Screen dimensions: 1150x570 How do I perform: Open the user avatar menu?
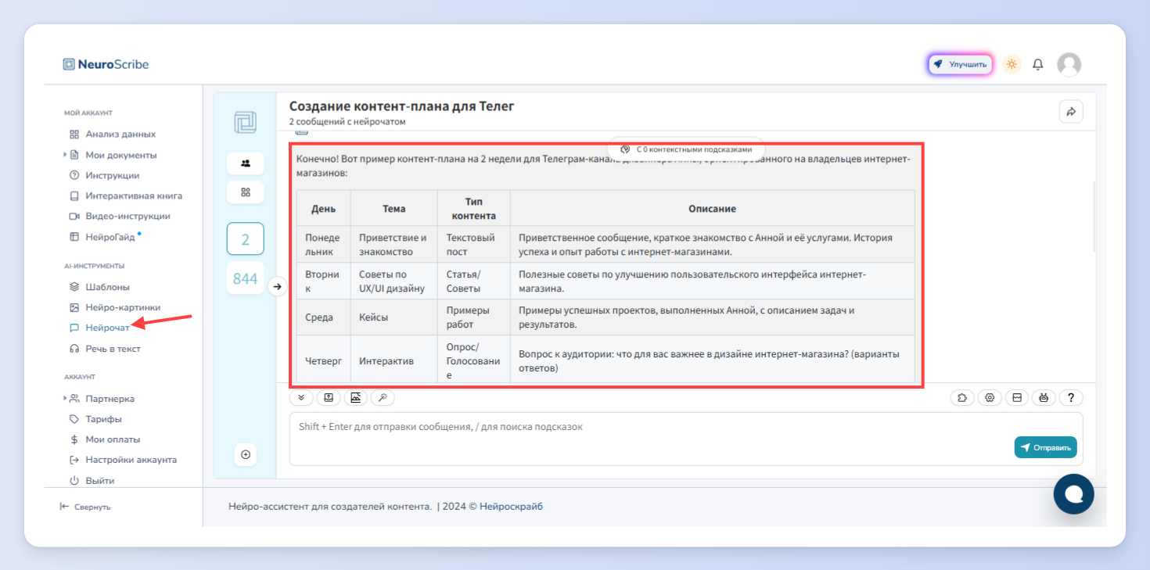point(1069,64)
